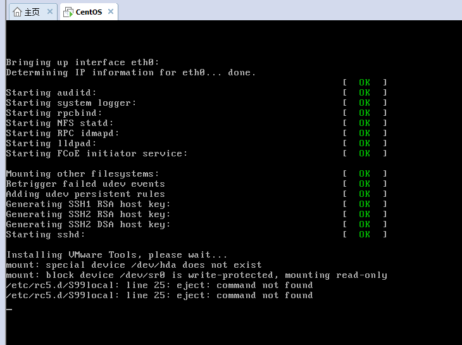Click the 'Mounting other filesystems:' line
Screen dimensions: 462x345
pyautogui.click(x=82, y=174)
